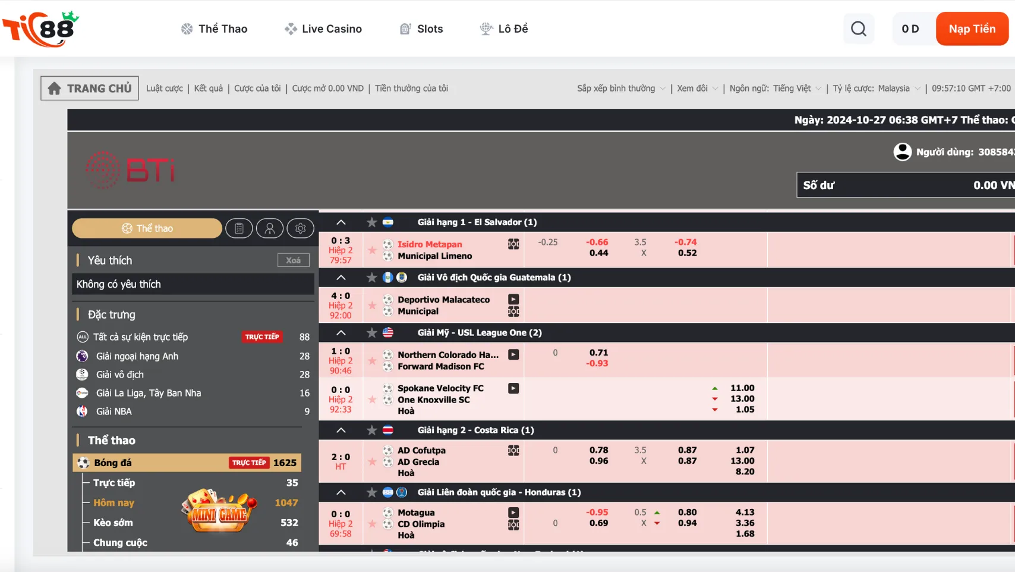This screenshot has height=572, width=1015.
Task: Star the Costa Rica league header
Action: coord(372,430)
